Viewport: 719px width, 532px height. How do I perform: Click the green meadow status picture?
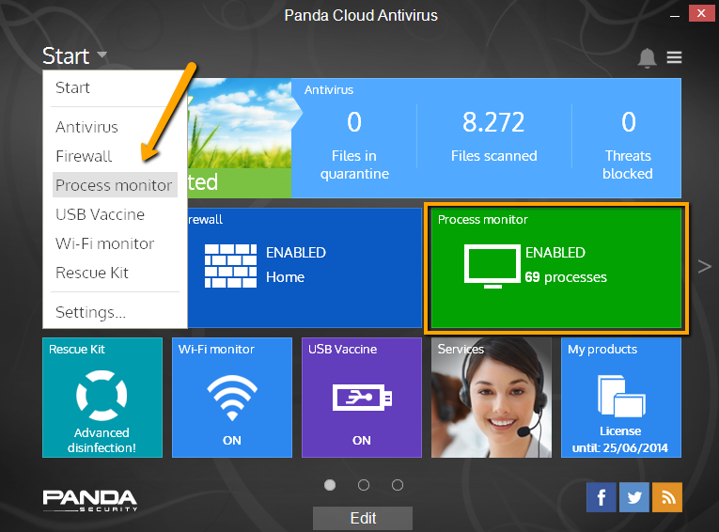240,124
